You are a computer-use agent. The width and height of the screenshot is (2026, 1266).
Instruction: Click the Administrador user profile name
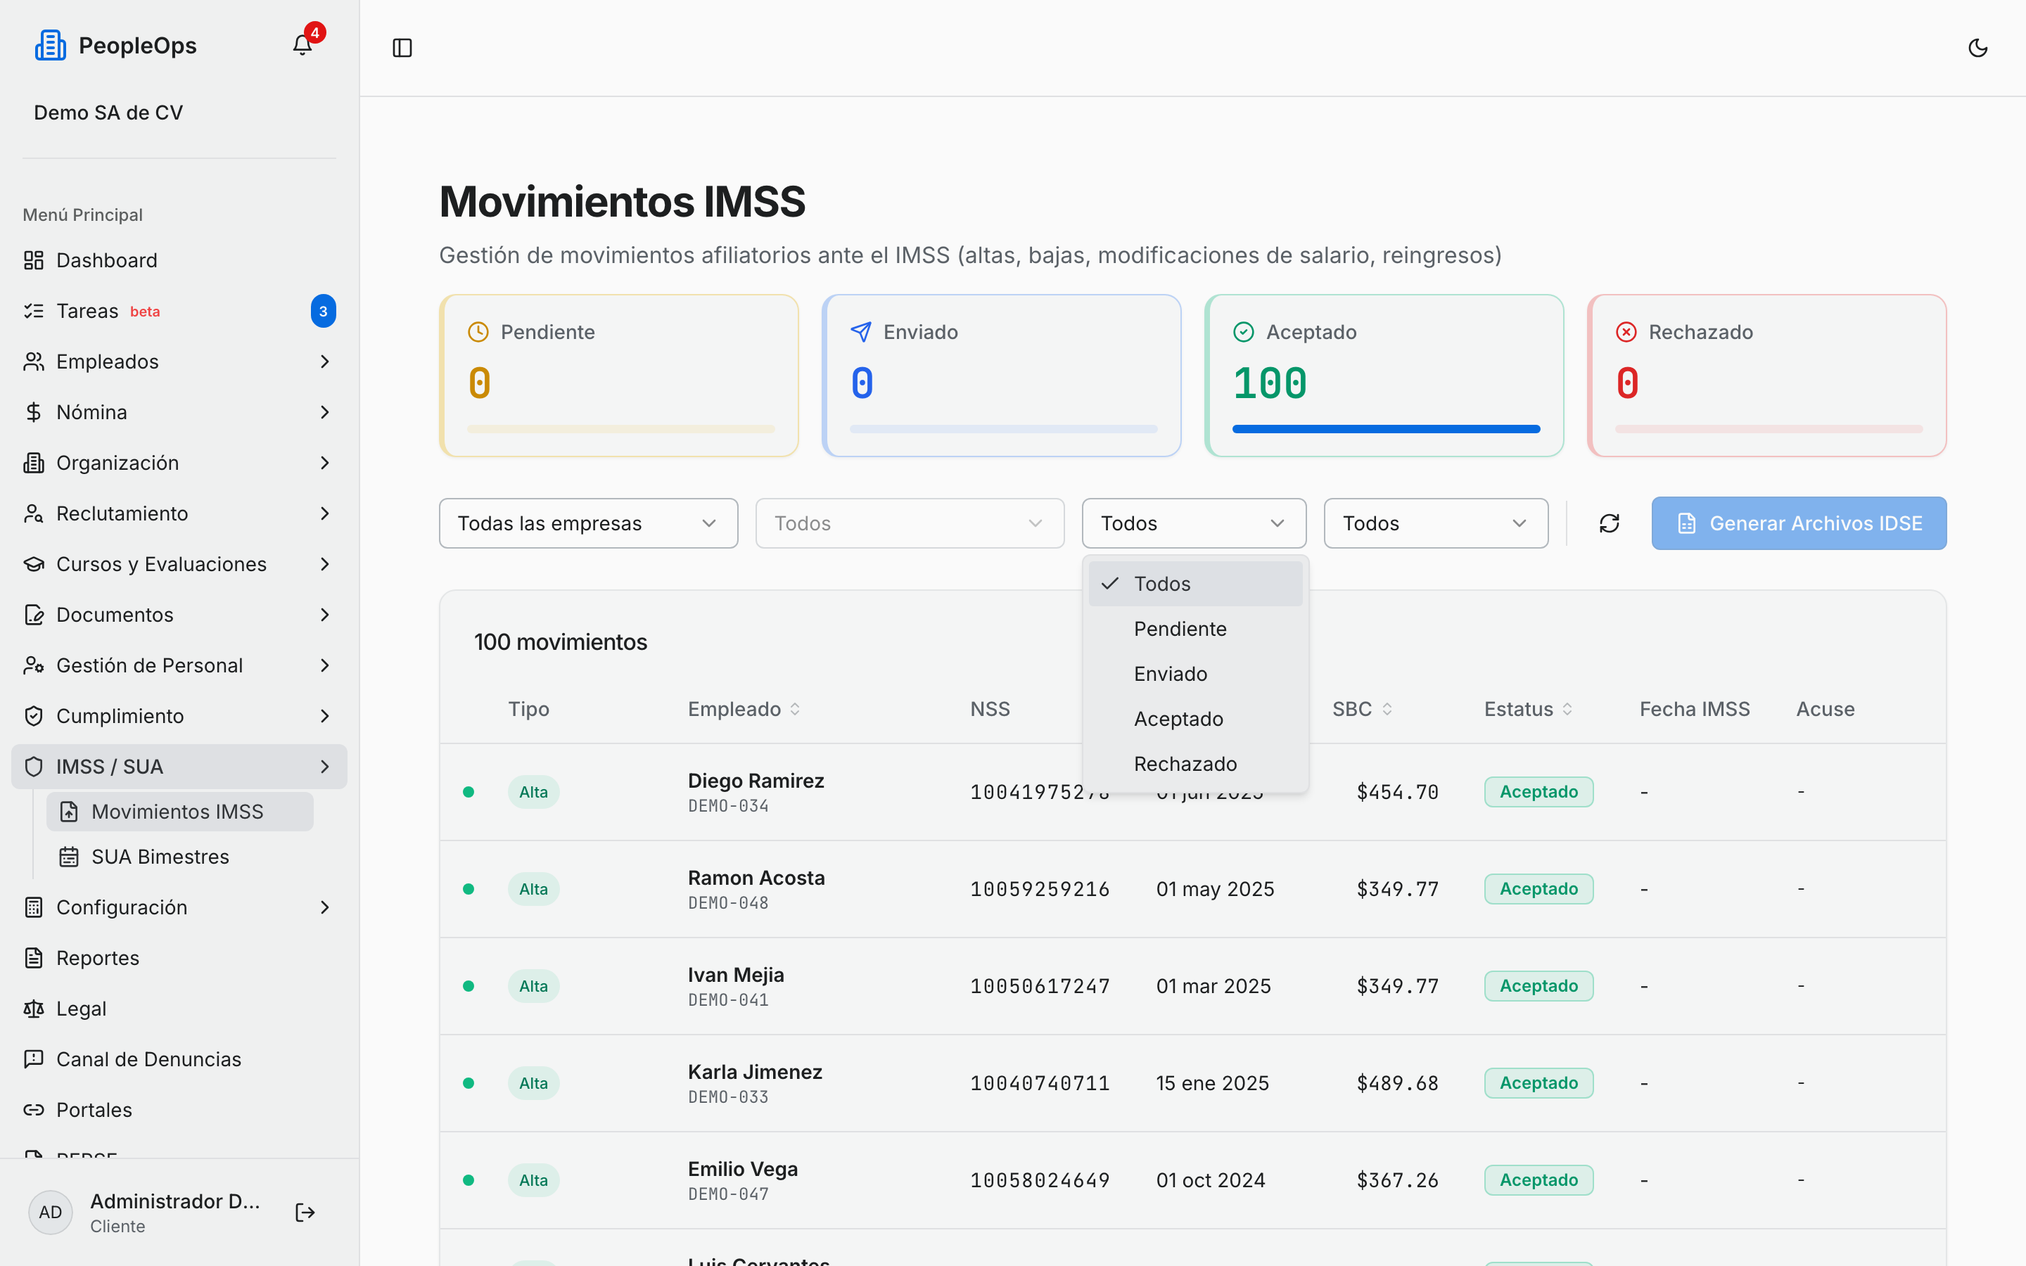coord(175,1201)
